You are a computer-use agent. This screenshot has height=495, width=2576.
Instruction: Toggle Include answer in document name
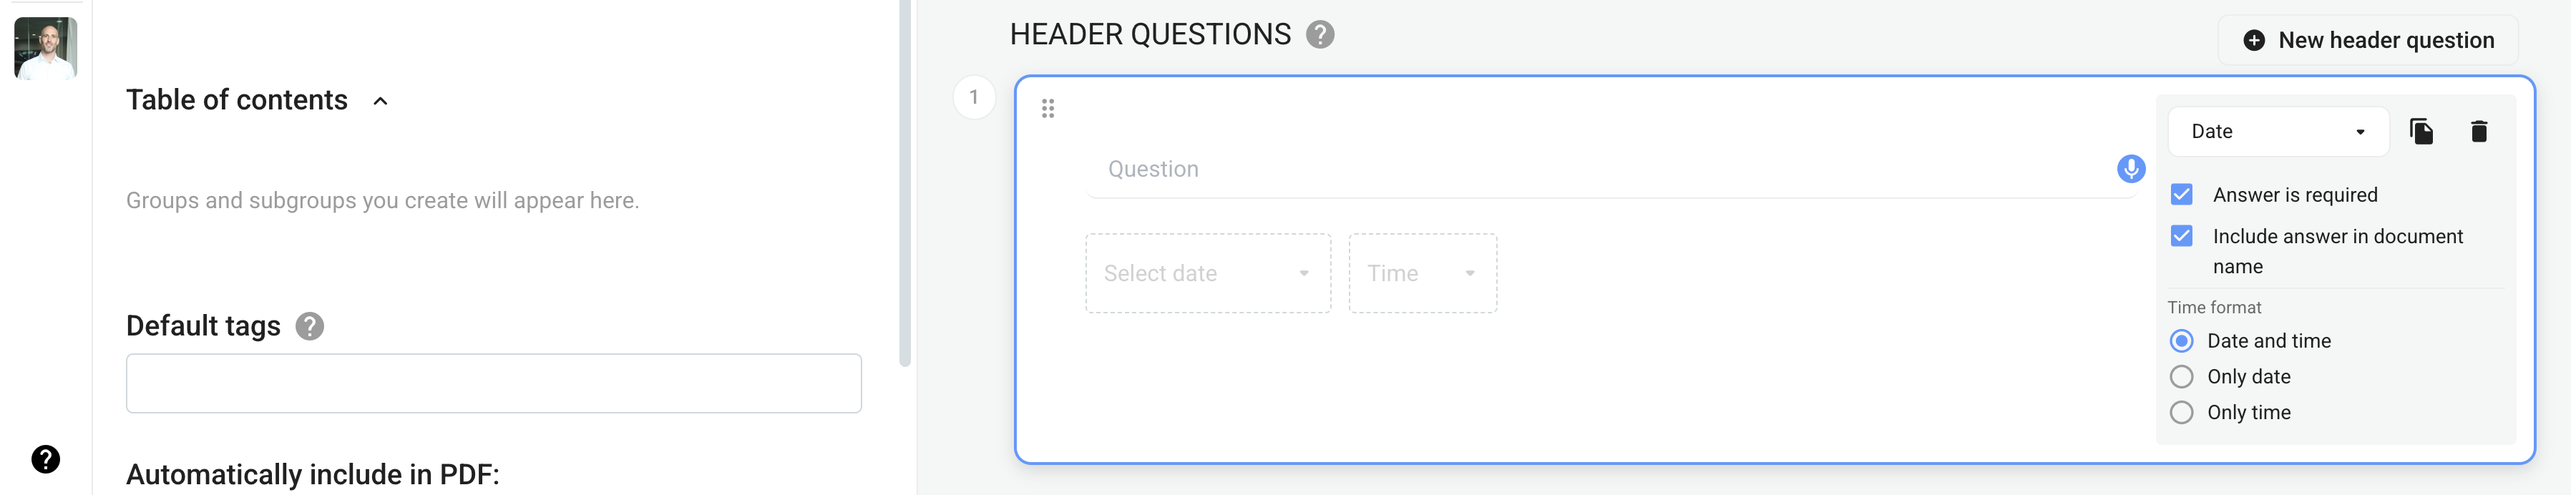(2182, 236)
